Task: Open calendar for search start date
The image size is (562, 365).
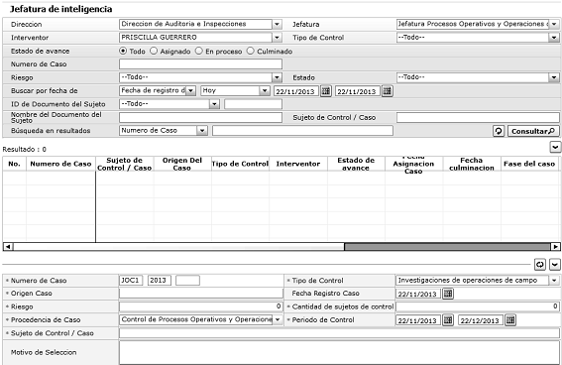Action: coord(325,91)
